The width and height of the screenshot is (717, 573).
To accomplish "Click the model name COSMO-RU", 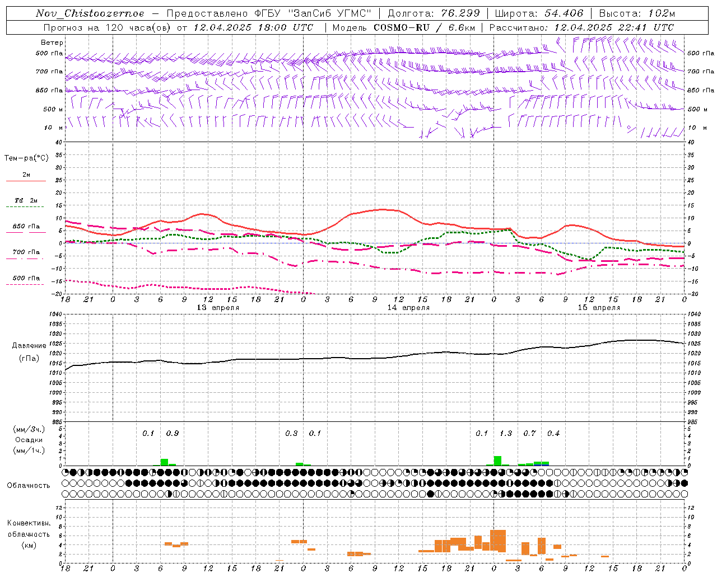I will tap(402, 27).
